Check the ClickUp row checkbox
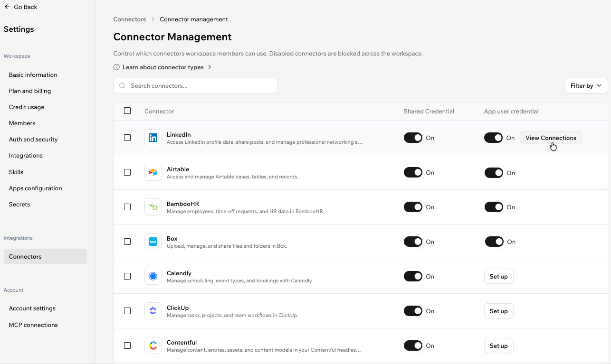 [127, 311]
